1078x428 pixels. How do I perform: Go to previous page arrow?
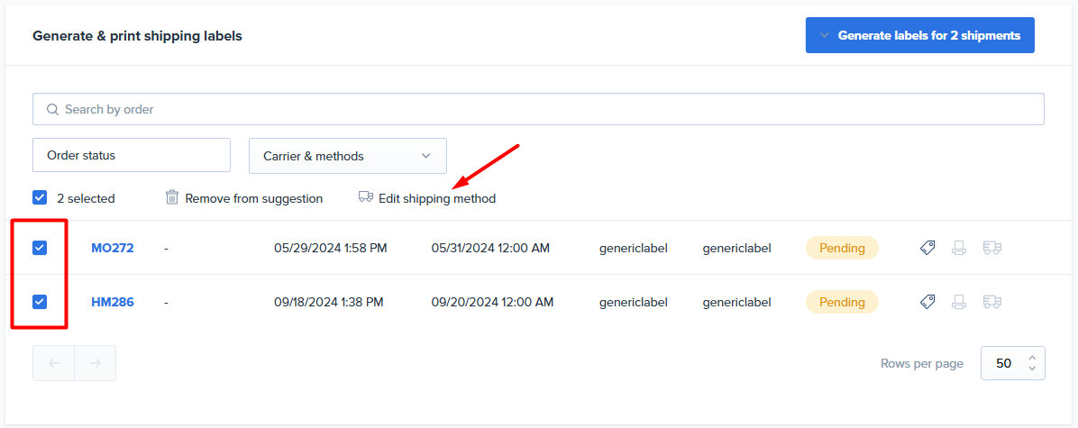pos(54,363)
